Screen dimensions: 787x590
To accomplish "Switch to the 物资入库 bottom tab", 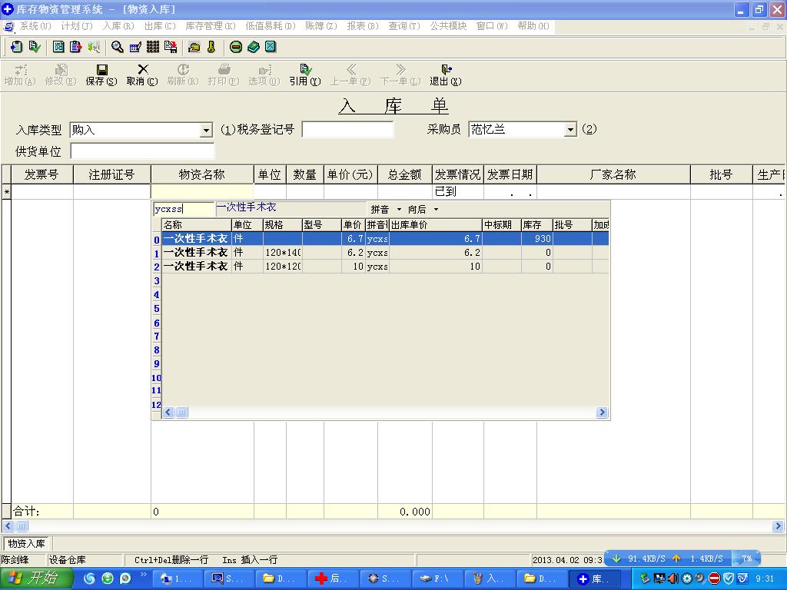I will [x=27, y=543].
